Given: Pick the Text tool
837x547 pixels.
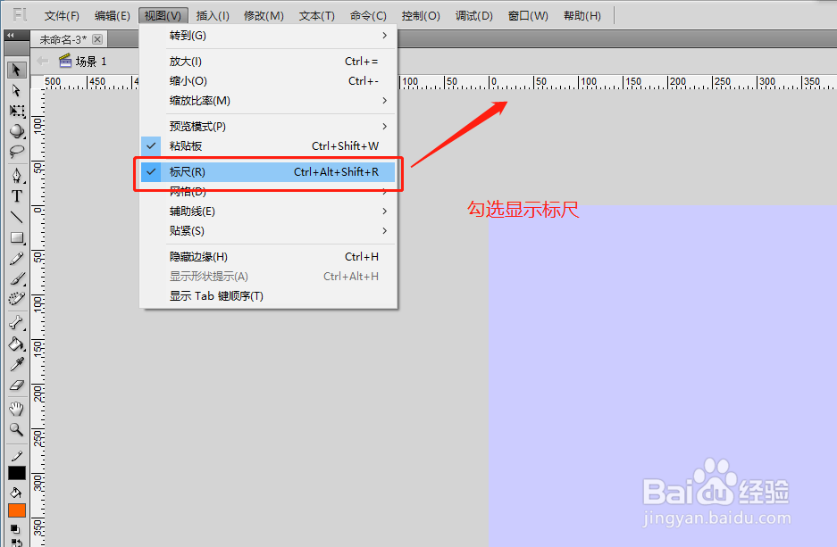Looking at the screenshot, I should tap(16, 195).
